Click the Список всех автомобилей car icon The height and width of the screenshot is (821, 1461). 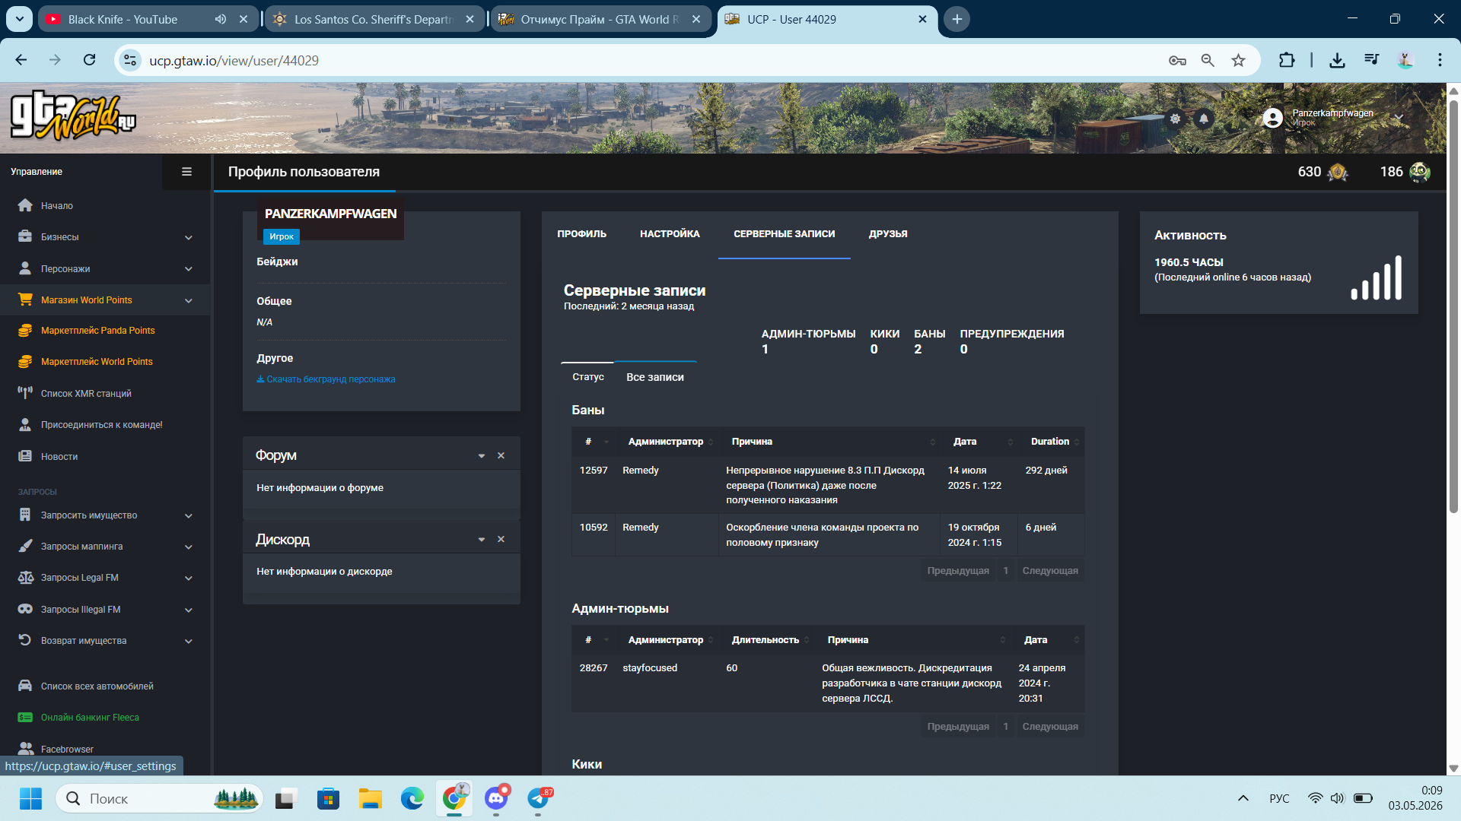tap(25, 686)
